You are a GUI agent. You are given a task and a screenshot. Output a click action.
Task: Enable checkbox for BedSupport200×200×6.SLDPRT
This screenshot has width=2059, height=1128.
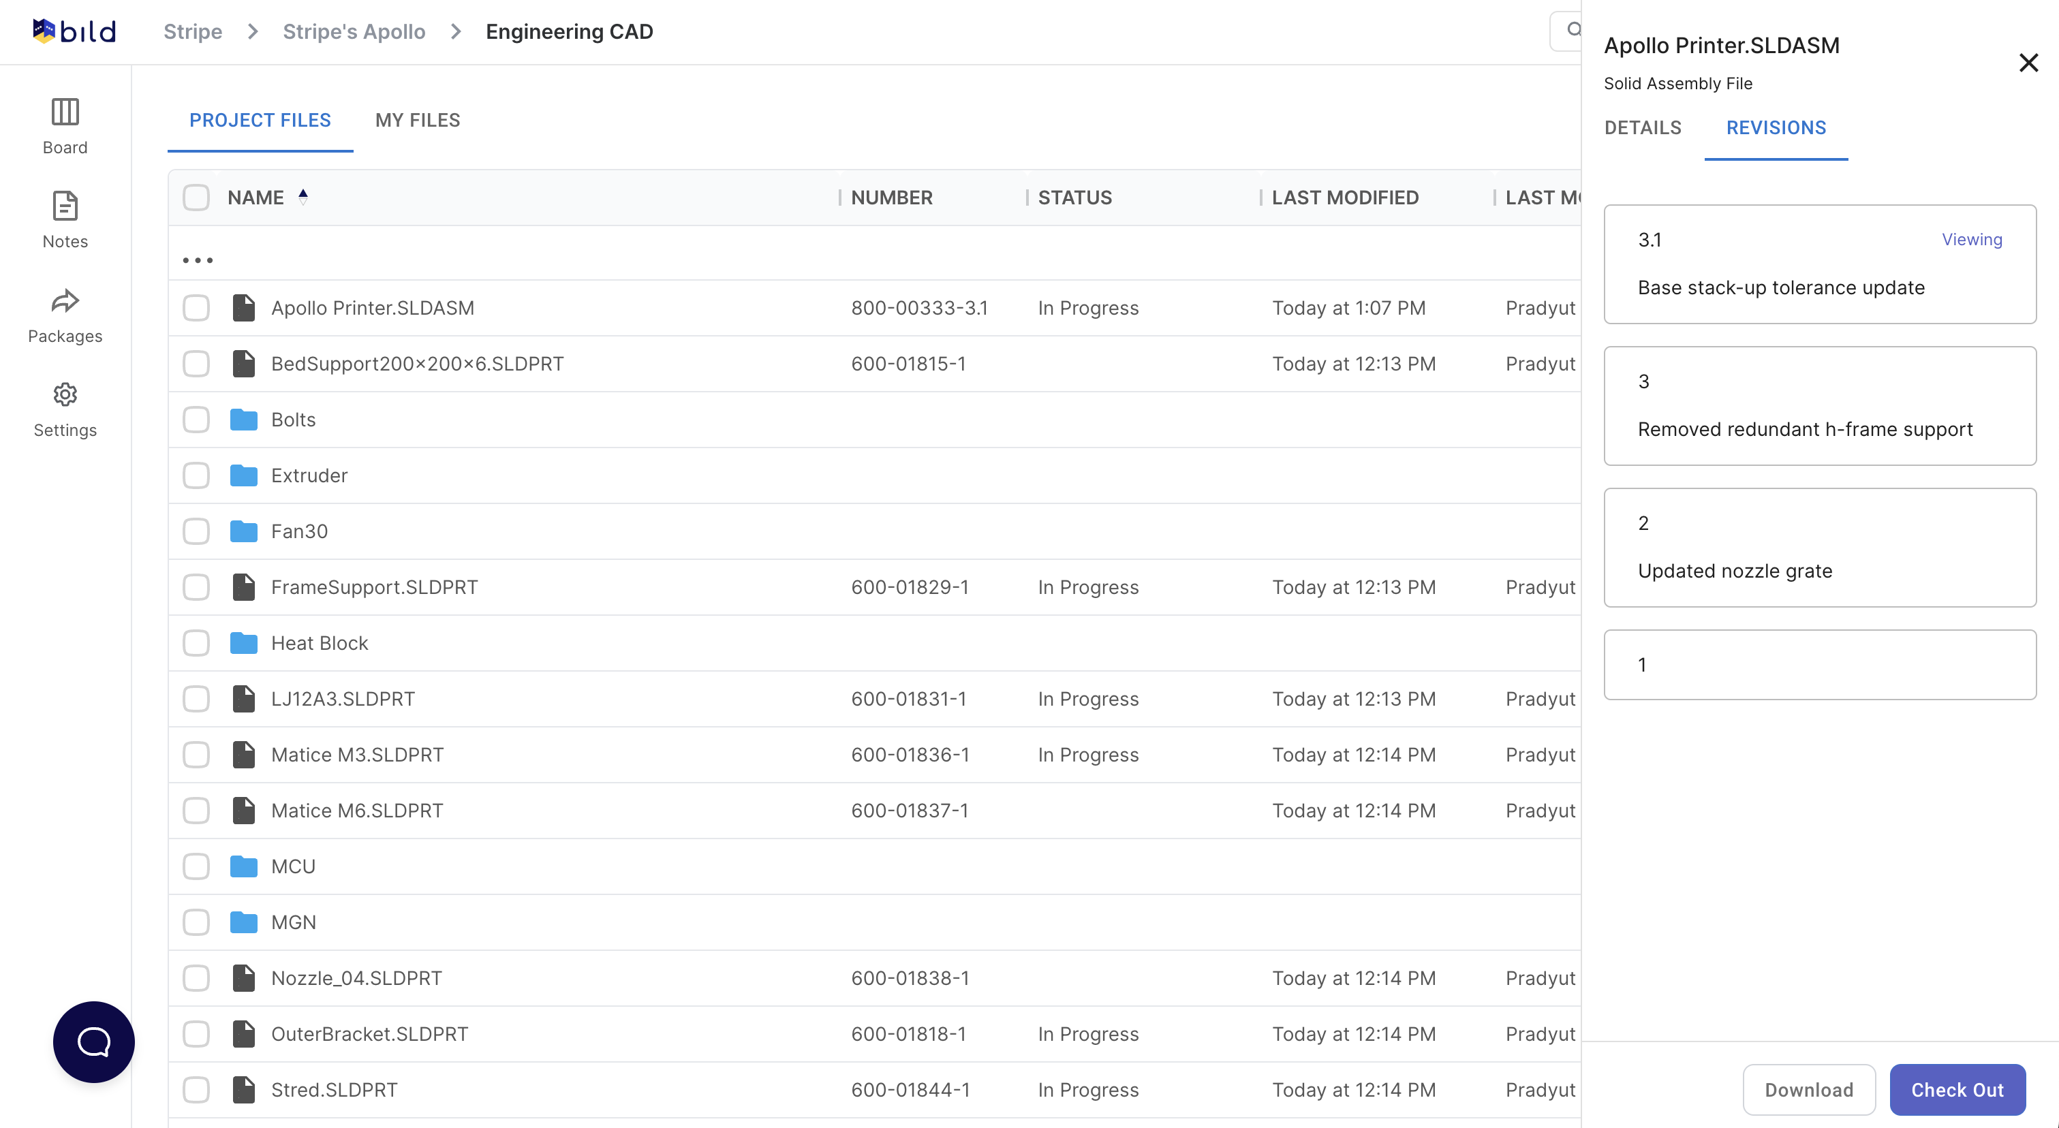pos(196,364)
